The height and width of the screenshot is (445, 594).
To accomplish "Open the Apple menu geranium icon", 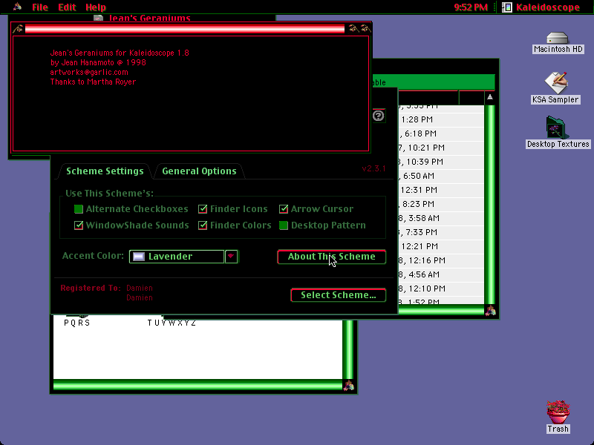I will [x=17, y=7].
